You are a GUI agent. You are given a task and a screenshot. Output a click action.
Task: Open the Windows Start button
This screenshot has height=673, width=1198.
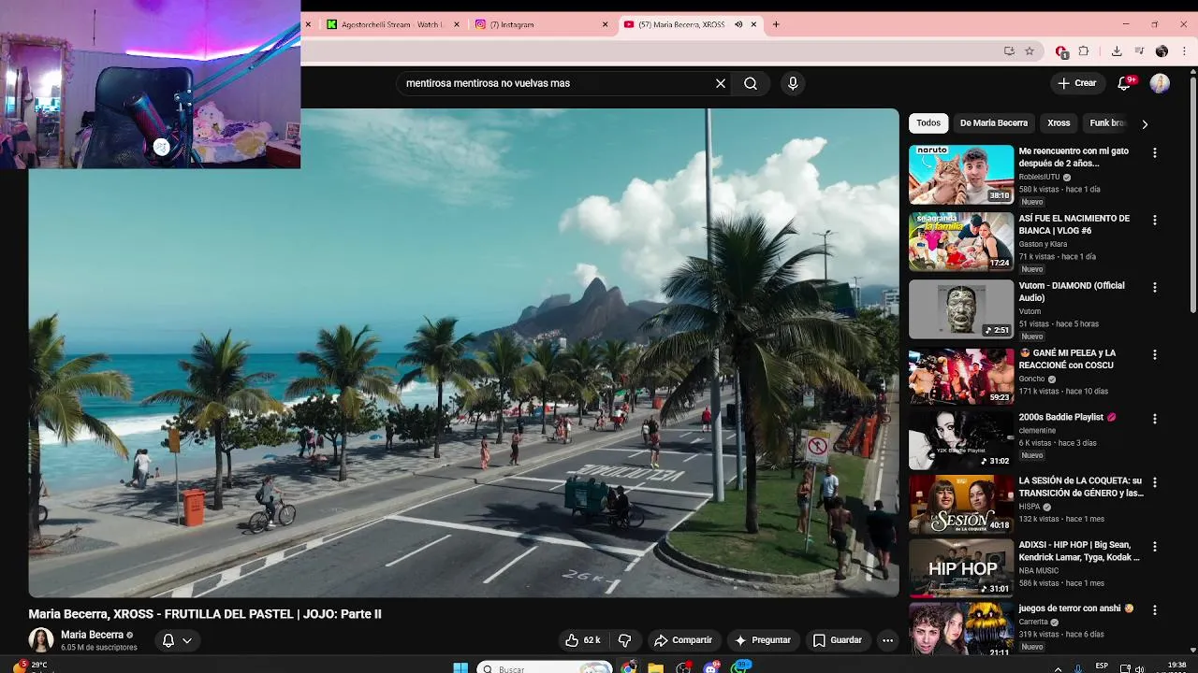tap(460, 667)
